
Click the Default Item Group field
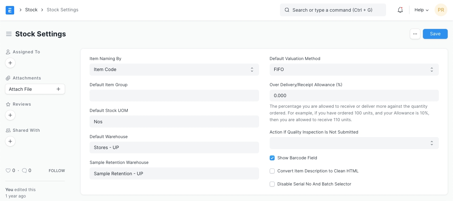click(174, 96)
